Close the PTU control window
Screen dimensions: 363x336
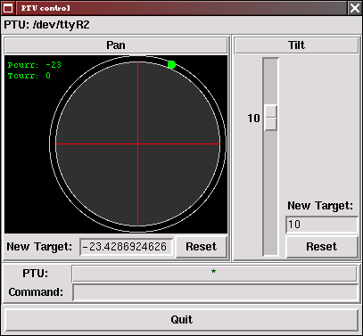coord(355,8)
